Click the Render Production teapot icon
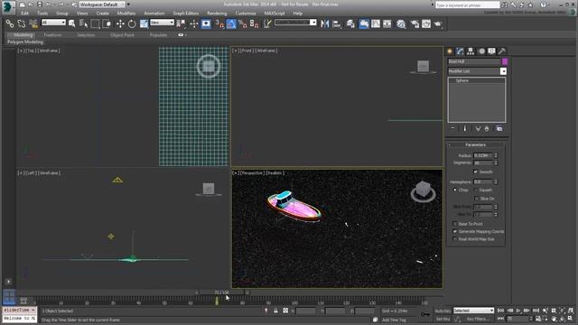 tap(438, 24)
